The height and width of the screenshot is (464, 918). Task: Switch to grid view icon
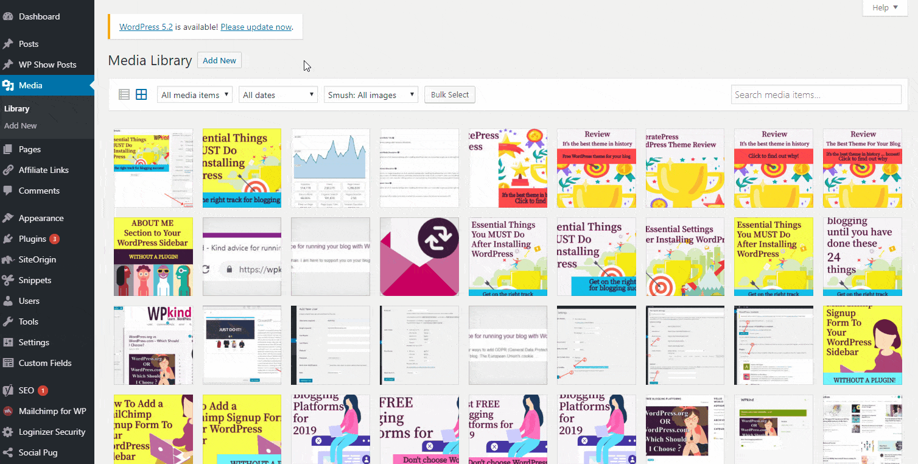click(141, 94)
